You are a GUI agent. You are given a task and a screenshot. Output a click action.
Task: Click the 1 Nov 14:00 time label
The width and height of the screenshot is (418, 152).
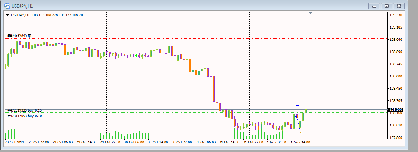300,142
